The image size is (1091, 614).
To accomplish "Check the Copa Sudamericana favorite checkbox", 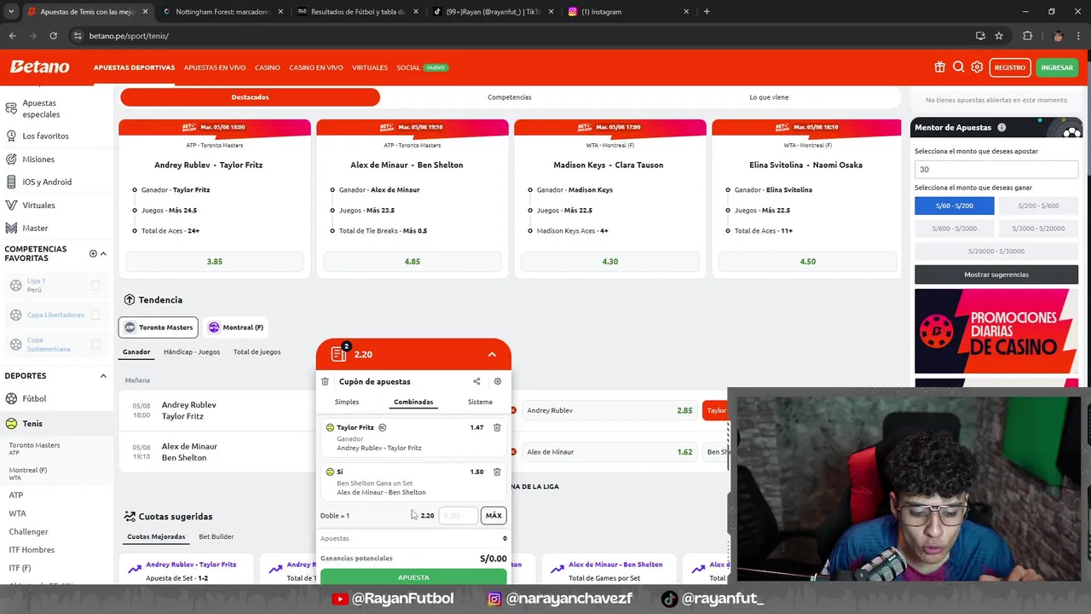I will click(x=95, y=345).
